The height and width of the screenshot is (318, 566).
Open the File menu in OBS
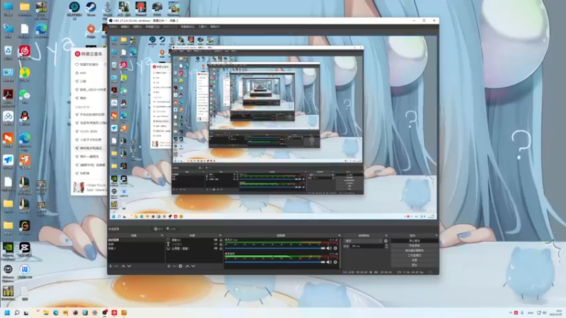(113, 27)
